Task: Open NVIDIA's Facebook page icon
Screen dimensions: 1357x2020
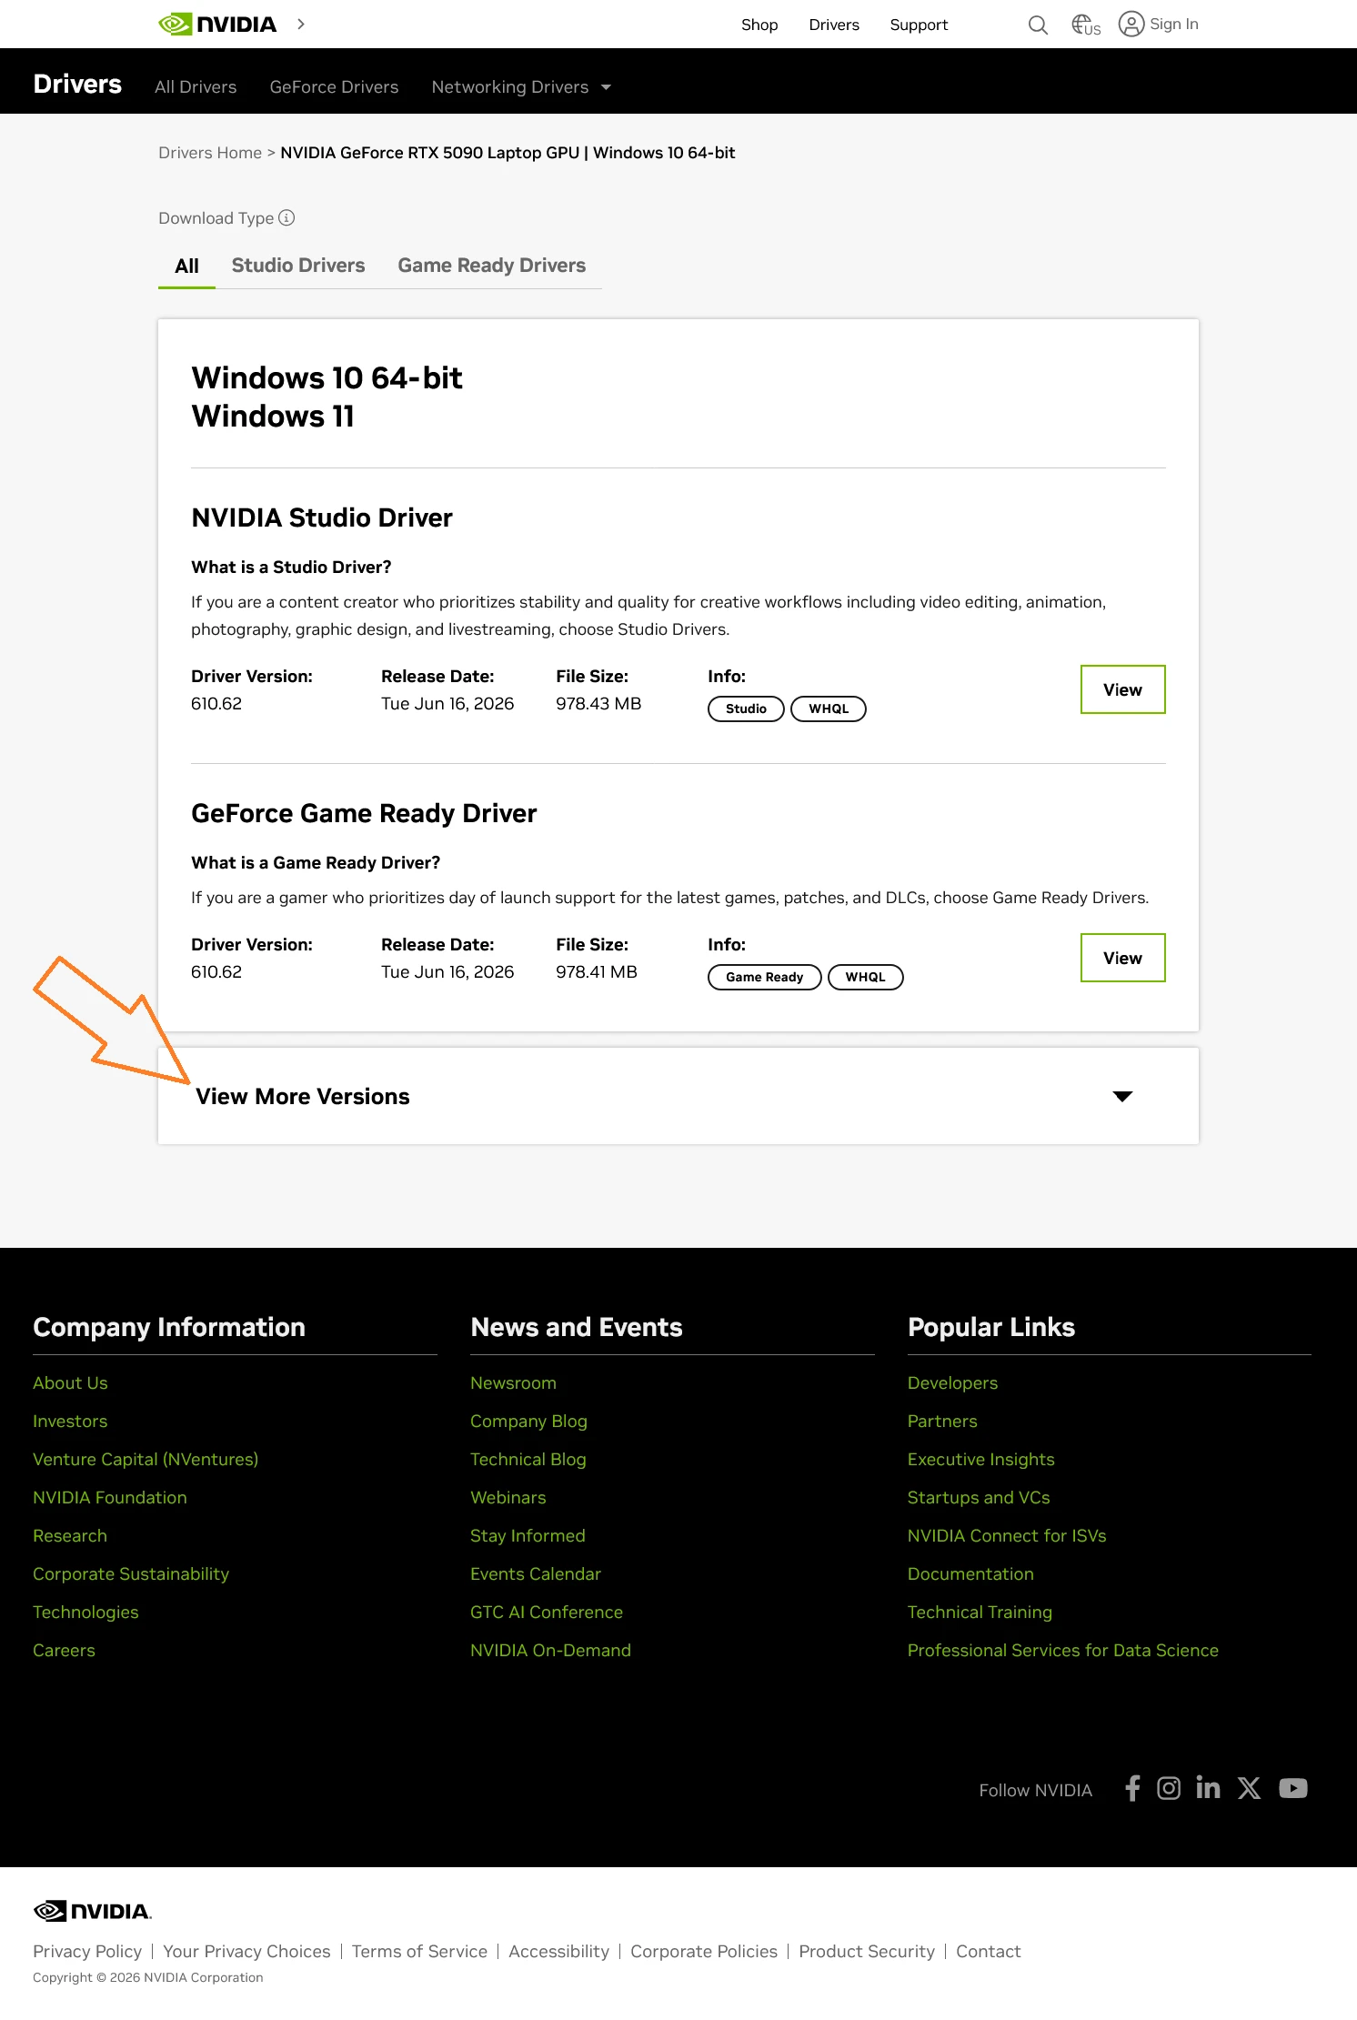Action: pos(1132,1788)
